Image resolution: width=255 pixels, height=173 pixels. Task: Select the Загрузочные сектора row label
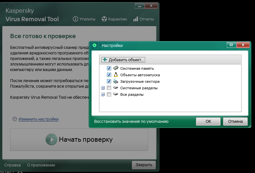(140, 81)
